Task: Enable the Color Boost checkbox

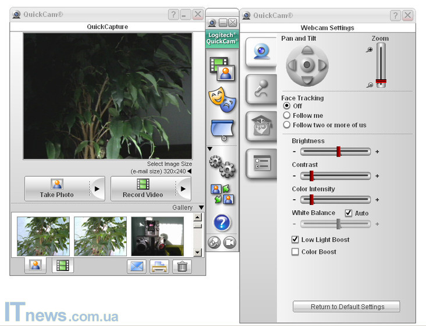Action: (x=295, y=252)
